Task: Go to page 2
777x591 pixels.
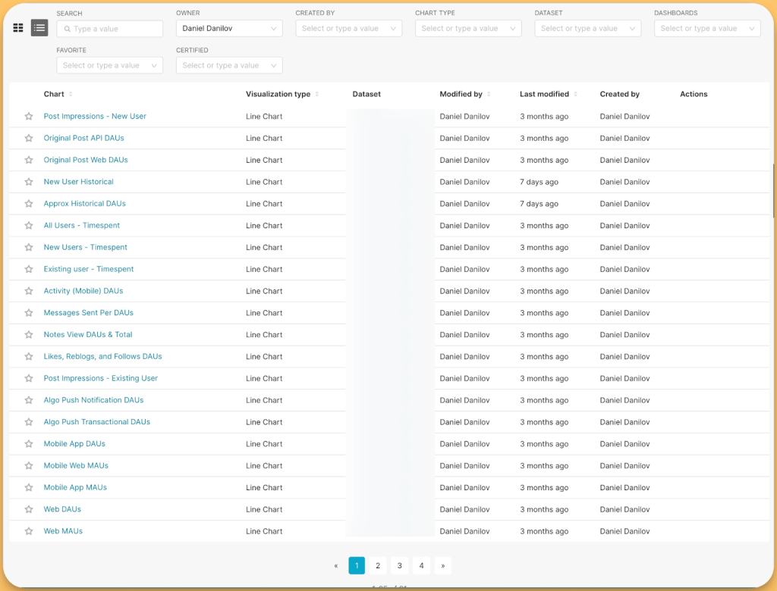Action: point(378,565)
